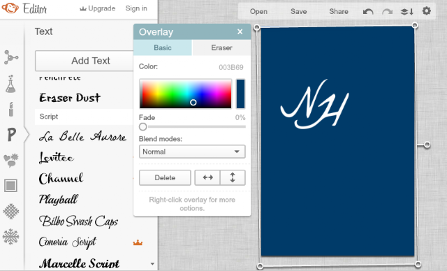Viewport: 447px width, 271px height.
Task: Click the bottom-left overlay corner handle
Action: tap(260, 266)
